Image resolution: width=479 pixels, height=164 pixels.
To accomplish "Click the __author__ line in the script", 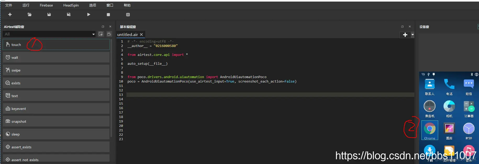I will [x=153, y=46].
